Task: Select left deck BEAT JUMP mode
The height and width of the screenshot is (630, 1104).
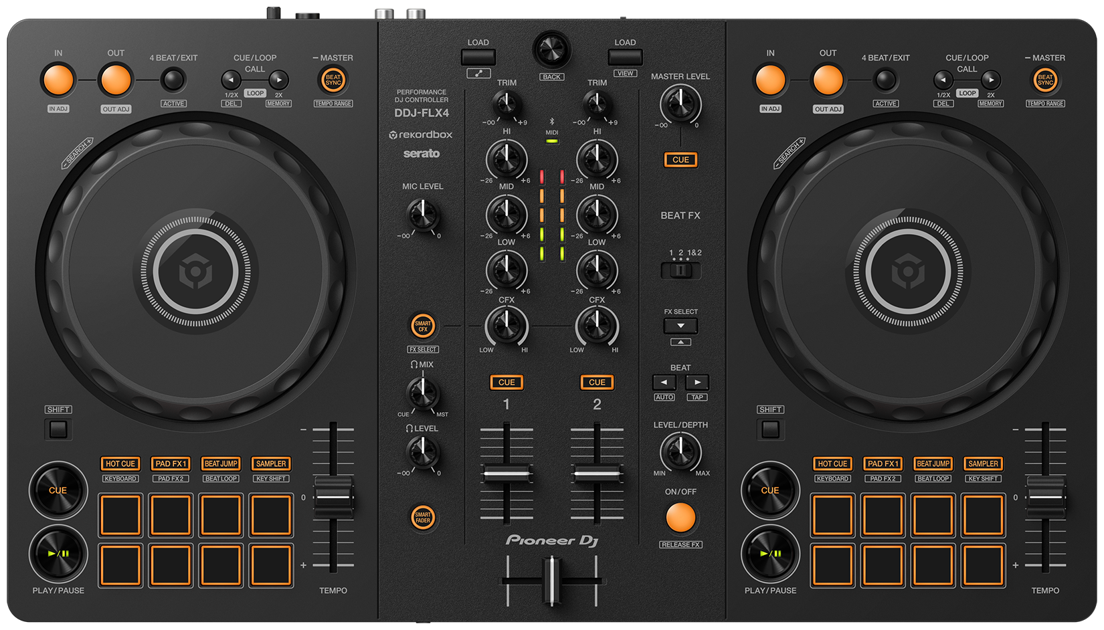Action: (221, 463)
